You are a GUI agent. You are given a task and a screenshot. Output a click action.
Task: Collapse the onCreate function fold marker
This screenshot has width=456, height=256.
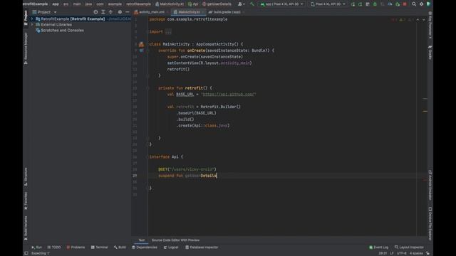[147, 50]
